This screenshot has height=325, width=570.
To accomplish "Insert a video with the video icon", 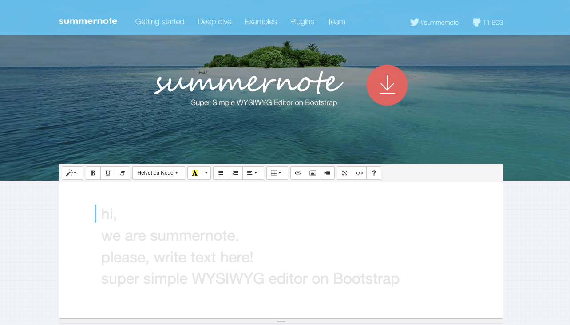I will (x=327, y=173).
